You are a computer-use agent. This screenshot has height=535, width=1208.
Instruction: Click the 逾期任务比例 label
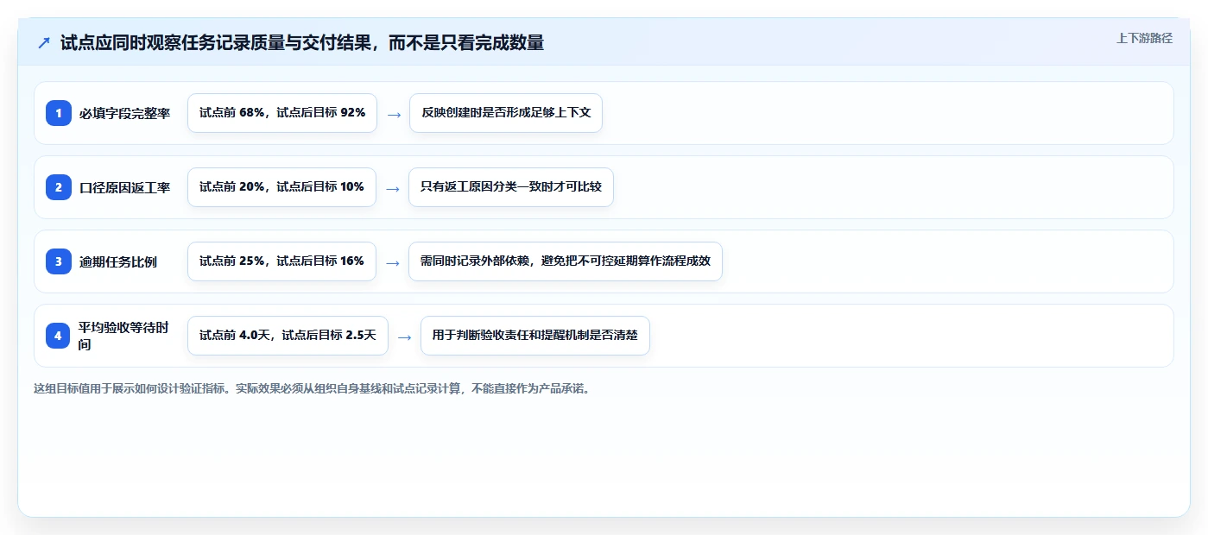(118, 261)
